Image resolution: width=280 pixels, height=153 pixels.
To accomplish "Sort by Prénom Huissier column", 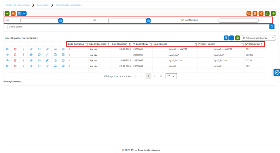I will [242, 44].
